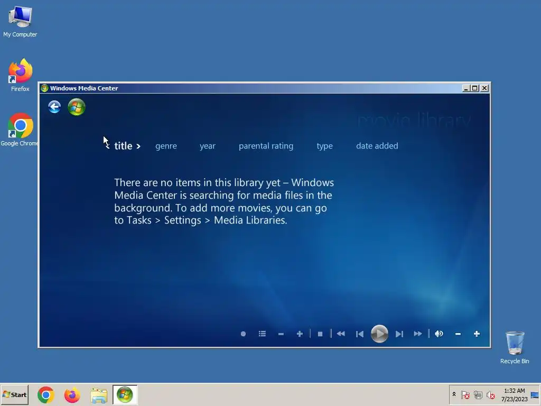Open the network tray icon
Screen dimensions: 541x406
(x=478, y=394)
